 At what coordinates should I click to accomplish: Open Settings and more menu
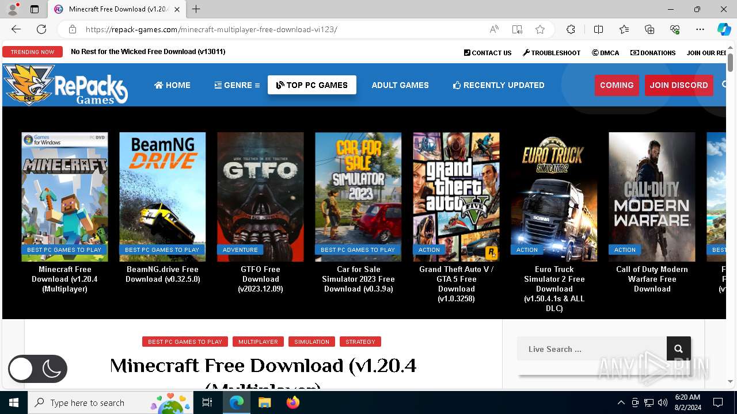coord(700,29)
